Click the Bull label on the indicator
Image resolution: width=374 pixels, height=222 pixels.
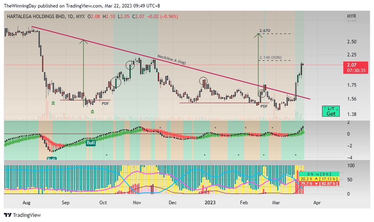[91, 143]
